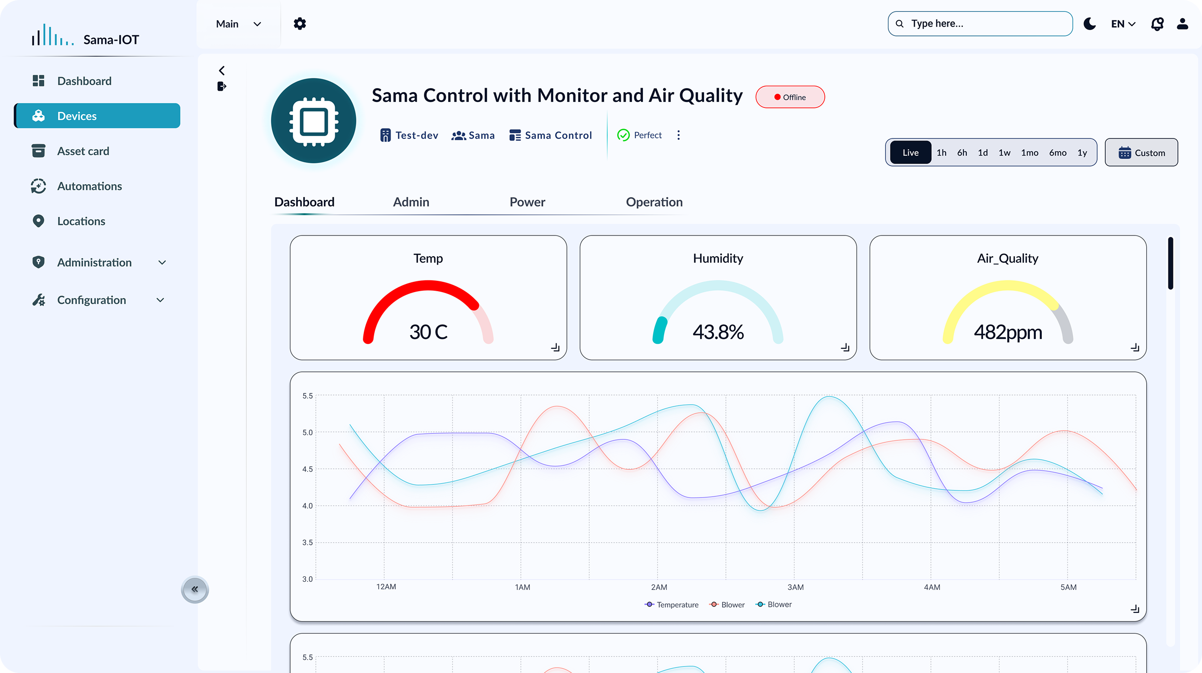Click the Custom date range button
This screenshot has height=673, width=1202.
point(1141,153)
